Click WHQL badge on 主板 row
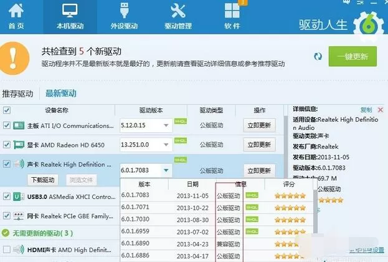Screen dimensions: 388x262 coord(181,121)
